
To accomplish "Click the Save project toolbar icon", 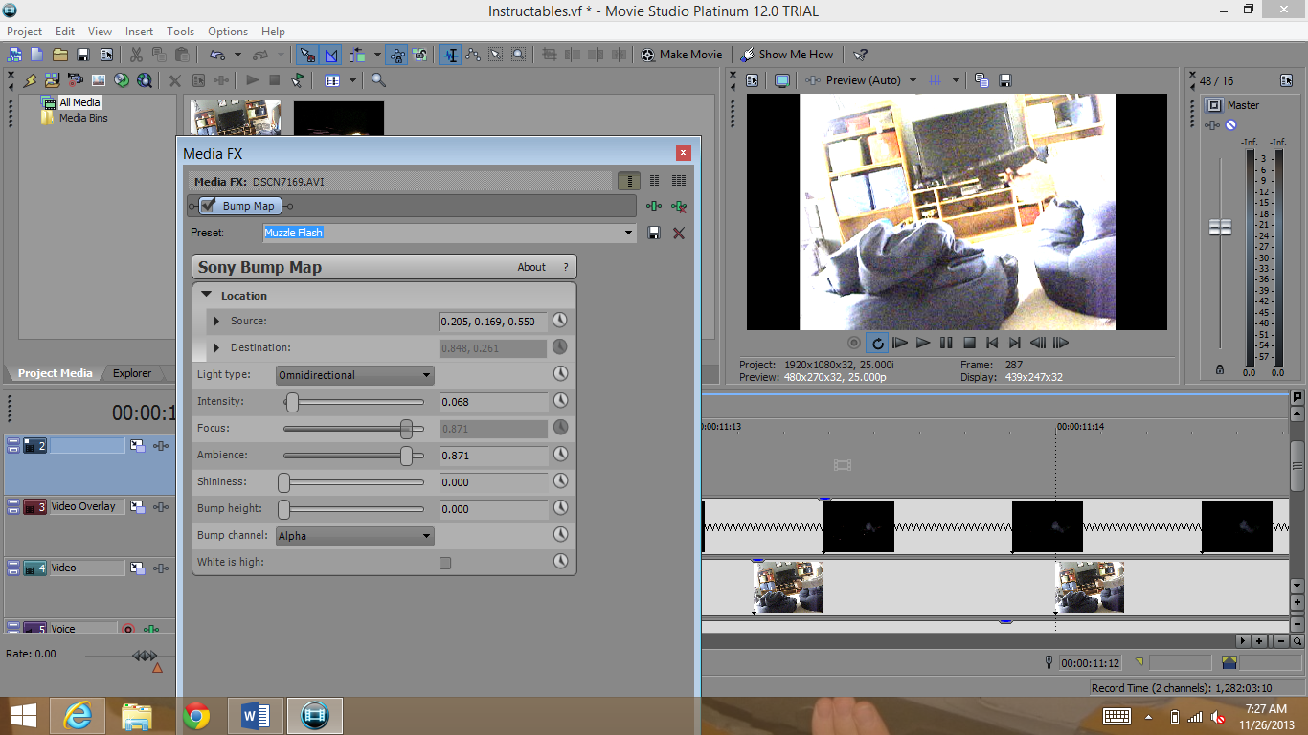I will click(83, 55).
